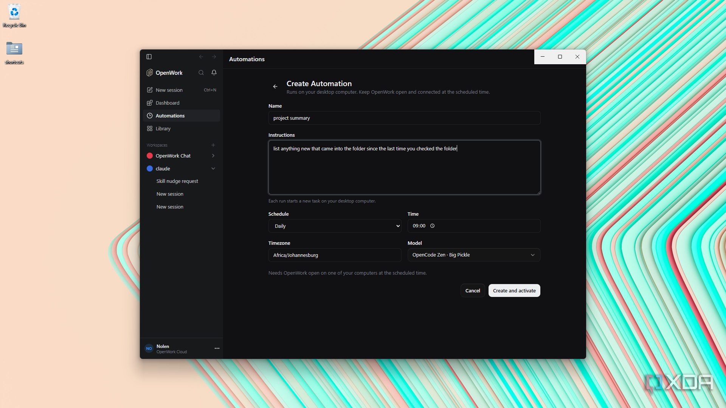
Task: Select the red OpenWork Chat workspace dot
Action: (150, 156)
